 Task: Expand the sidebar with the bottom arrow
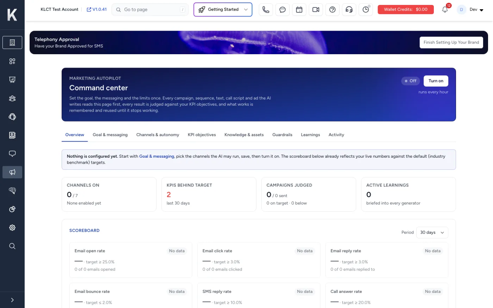click(x=12, y=300)
